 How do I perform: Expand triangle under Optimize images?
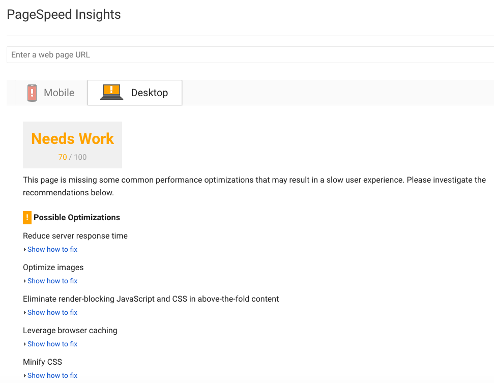point(25,281)
